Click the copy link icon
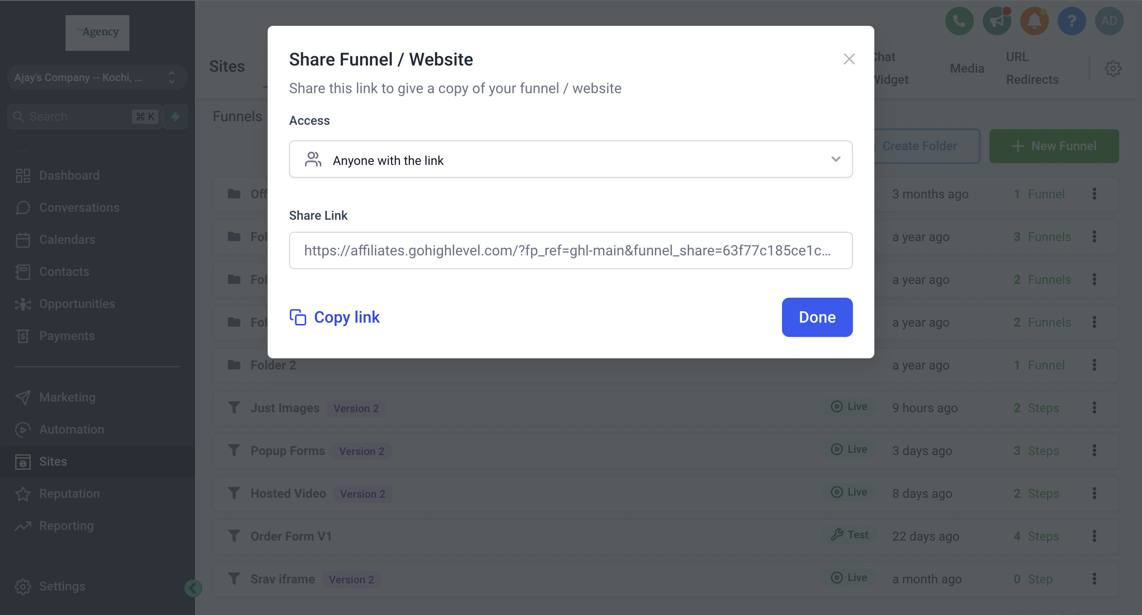 pos(298,317)
